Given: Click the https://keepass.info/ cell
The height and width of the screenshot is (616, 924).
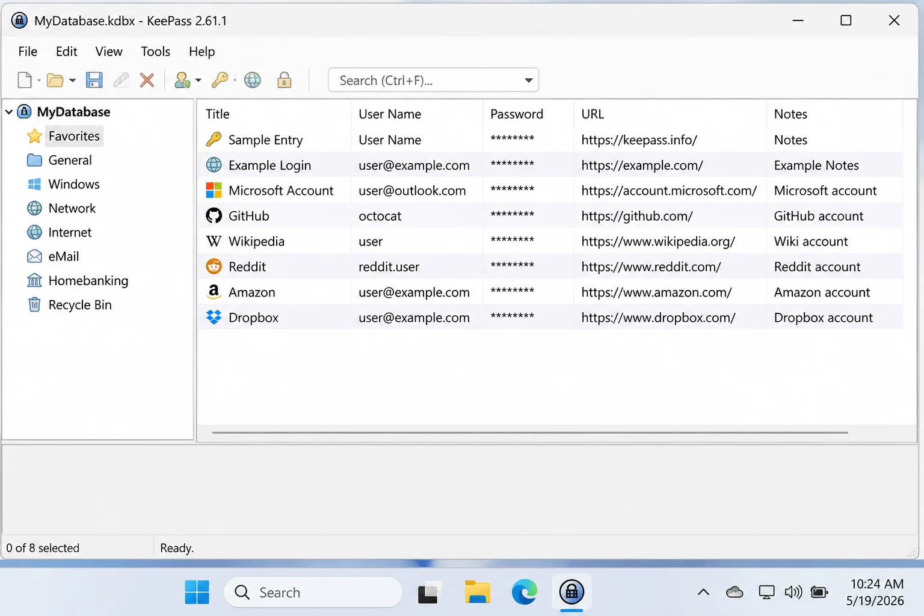Looking at the screenshot, I should pyautogui.click(x=639, y=140).
